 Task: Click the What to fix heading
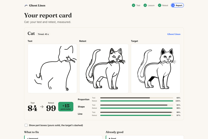(31, 132)
